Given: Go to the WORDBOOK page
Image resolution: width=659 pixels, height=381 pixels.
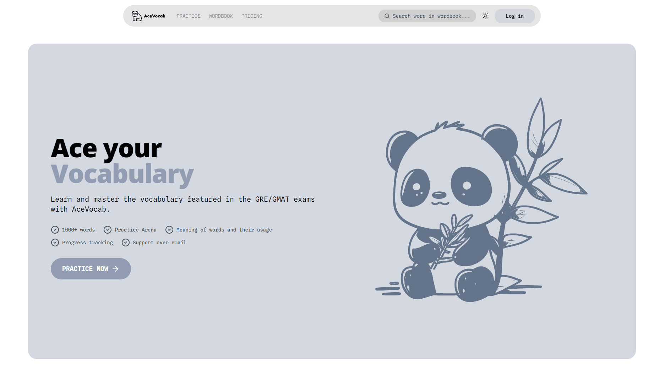Looking at the screenshot, I should point(220,16).
